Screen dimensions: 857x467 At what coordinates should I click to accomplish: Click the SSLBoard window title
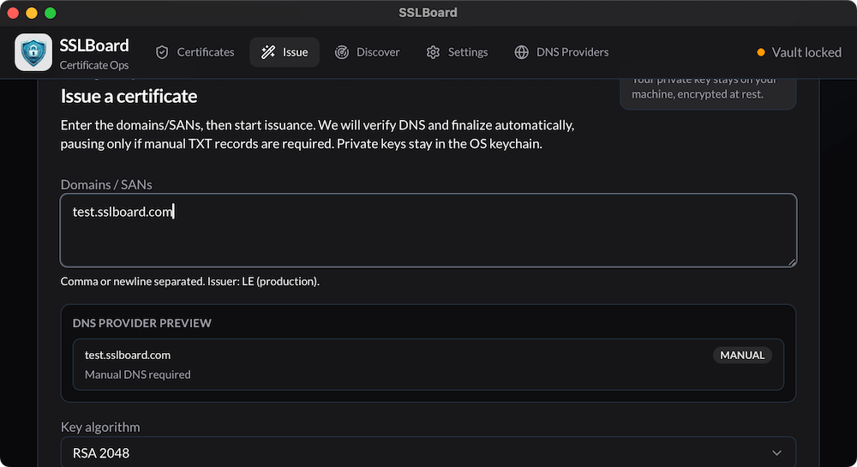coord(428,13)
